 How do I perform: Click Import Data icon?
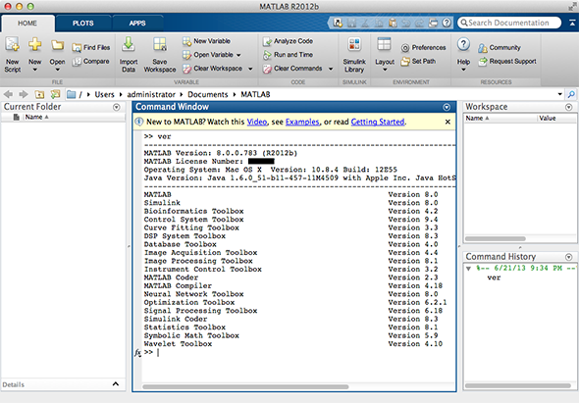click(x=129, y=44)
